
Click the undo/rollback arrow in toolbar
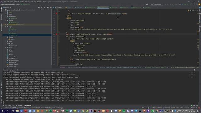pyautogui.click(x=193, y=5)
